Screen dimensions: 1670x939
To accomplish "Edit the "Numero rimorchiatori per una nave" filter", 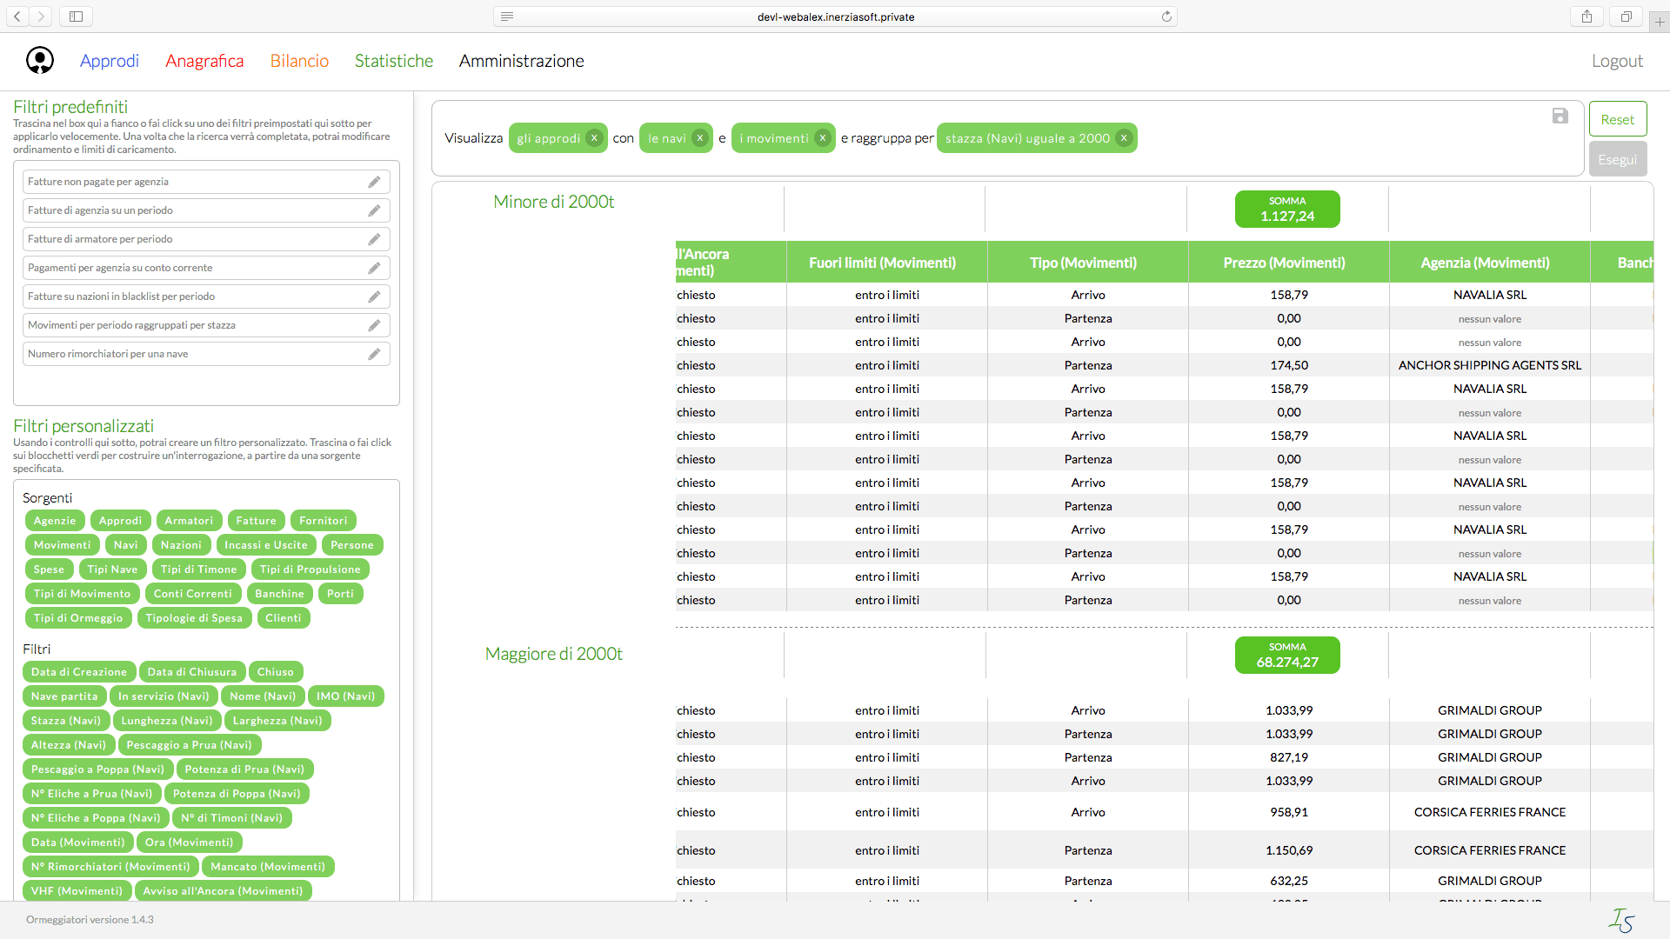I will pyautogui.click(x=374, y=354).
